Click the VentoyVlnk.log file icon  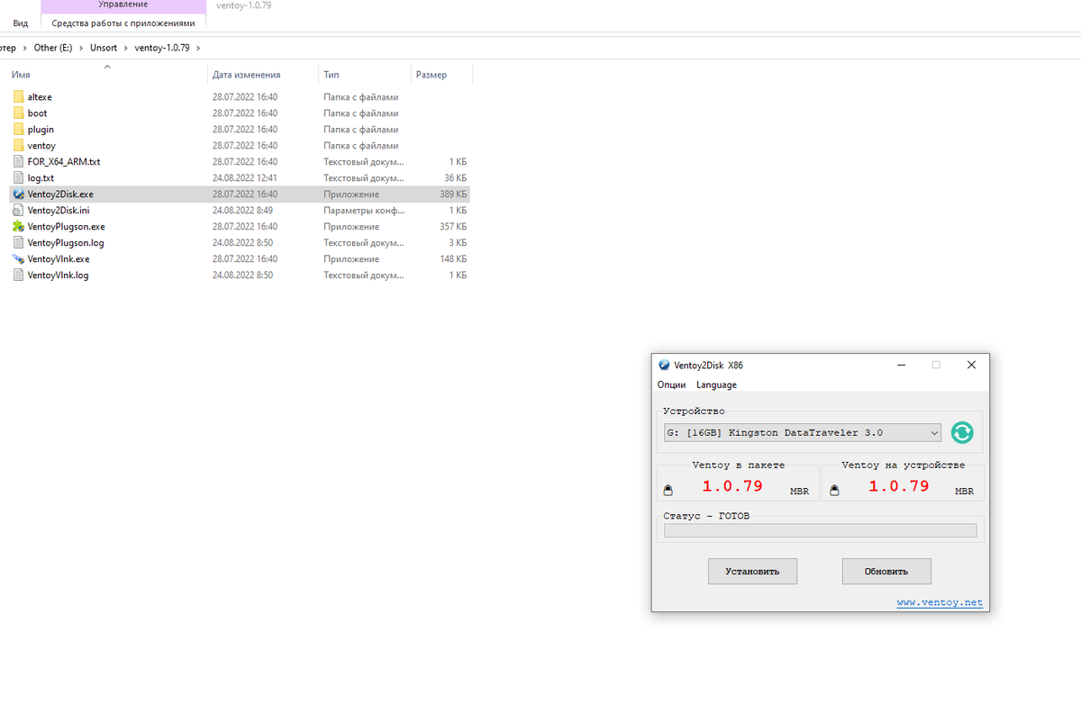point(19,276)
